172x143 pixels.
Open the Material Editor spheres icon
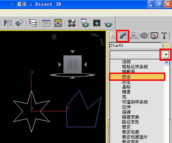coord(72,23)
